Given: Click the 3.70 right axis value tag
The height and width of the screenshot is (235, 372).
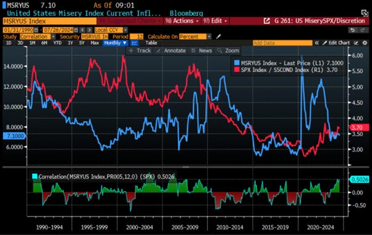Looking at the screenshot, I should point(359,128).
